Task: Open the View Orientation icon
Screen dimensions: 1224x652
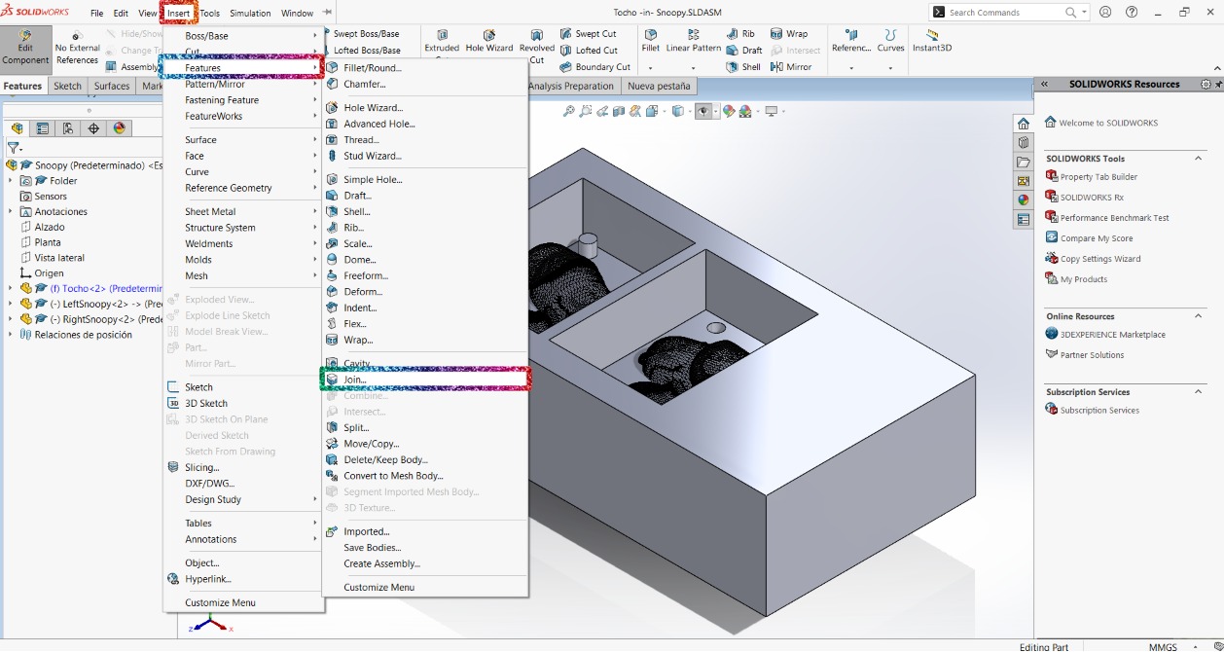Action: click(652, 111)
